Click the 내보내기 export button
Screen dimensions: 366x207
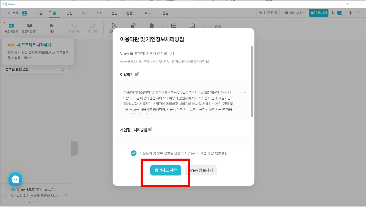click(318, 13)
